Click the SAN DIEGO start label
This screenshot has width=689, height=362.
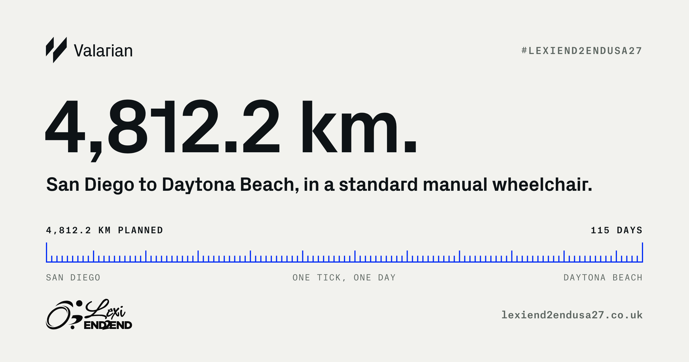coord(73,278)
